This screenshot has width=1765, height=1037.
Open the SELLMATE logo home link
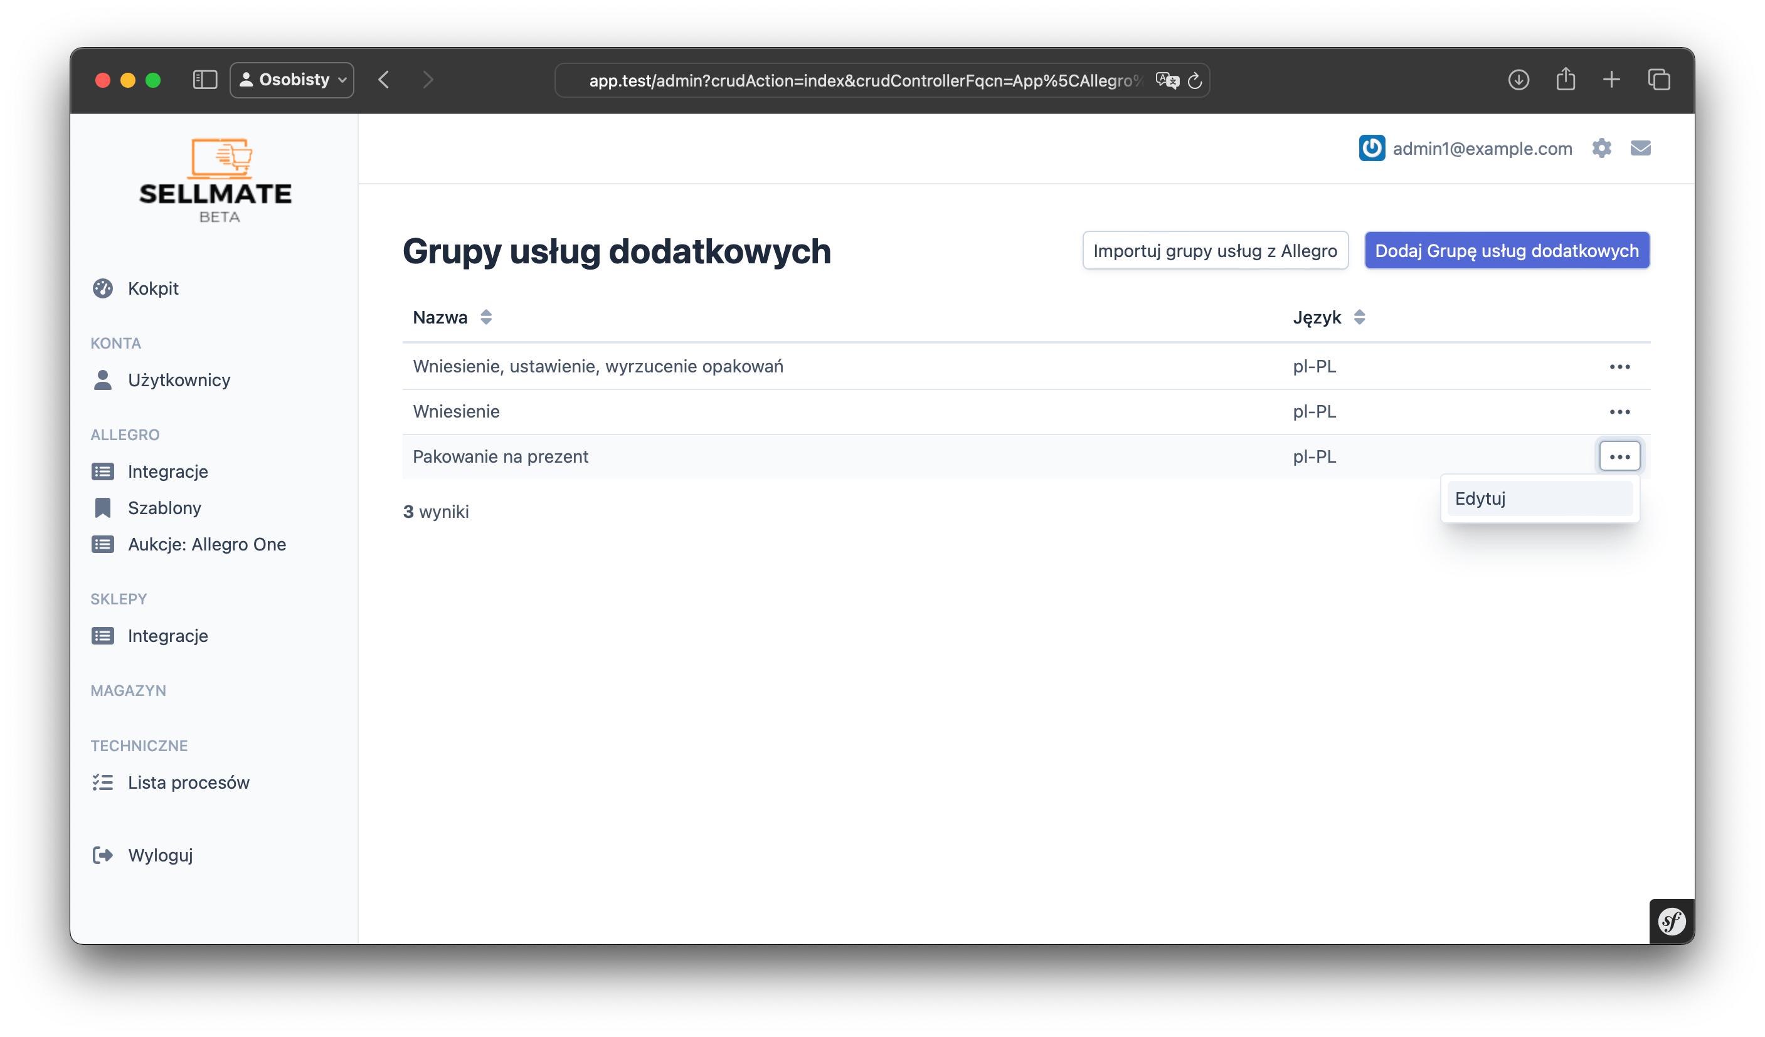click(216, 181)
